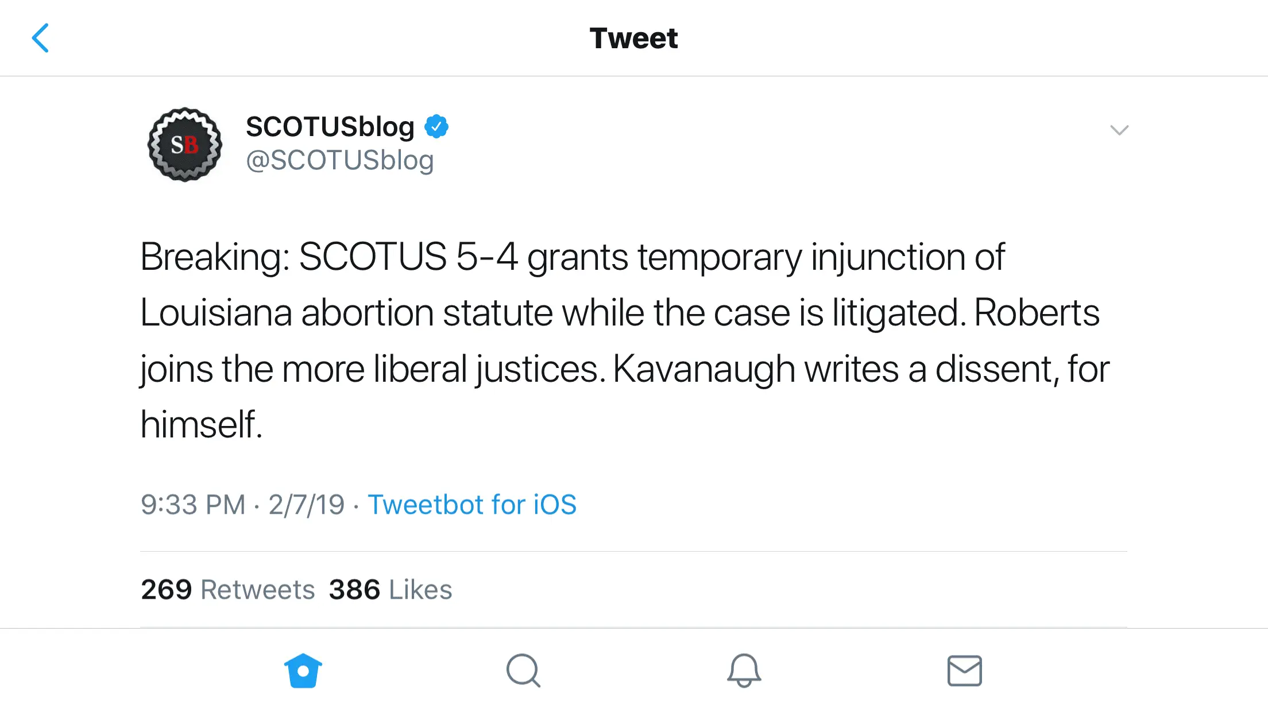1268x713 pixels.
Task: Click the word himself ending the tweet
Action: tap(201, 424)
